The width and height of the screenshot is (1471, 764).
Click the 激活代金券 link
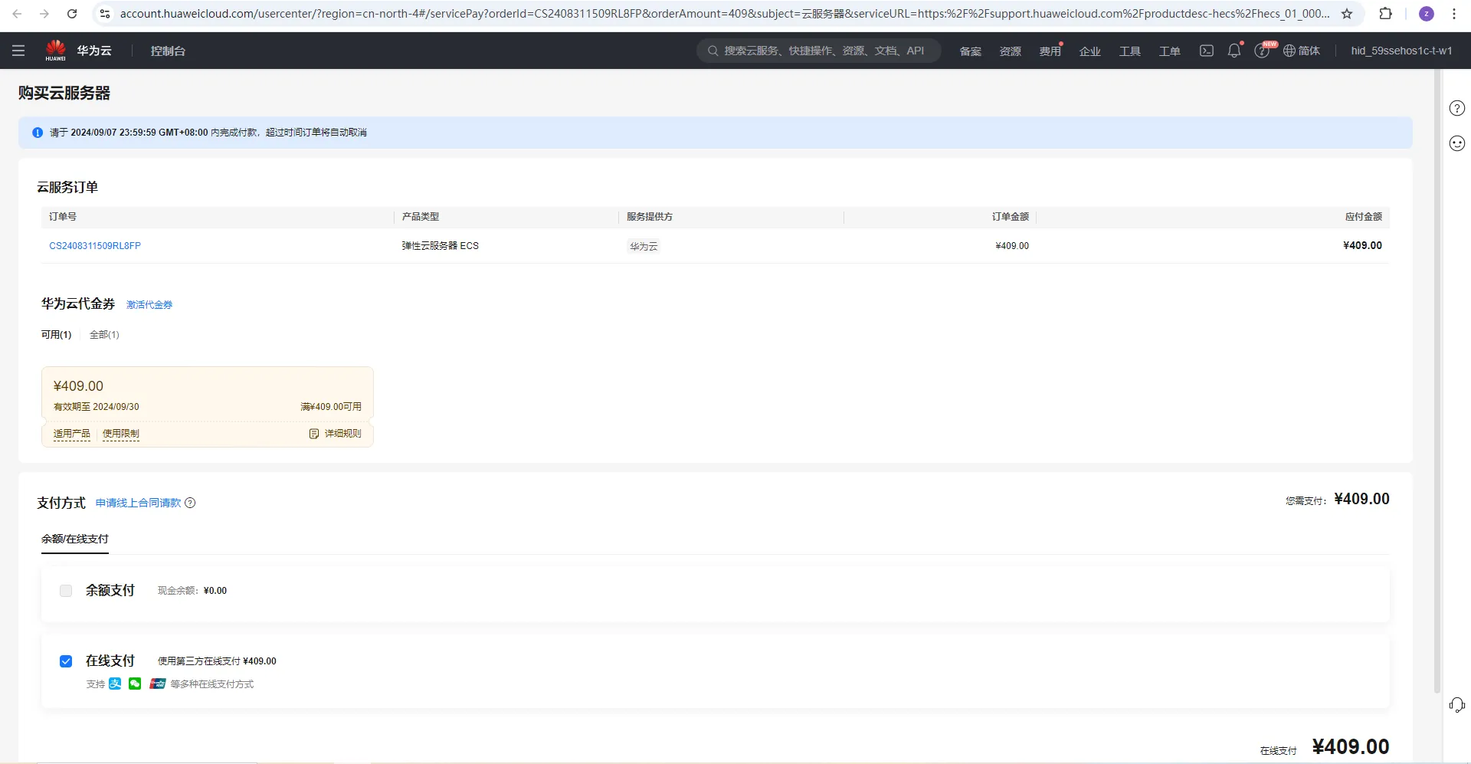(149, 305)
